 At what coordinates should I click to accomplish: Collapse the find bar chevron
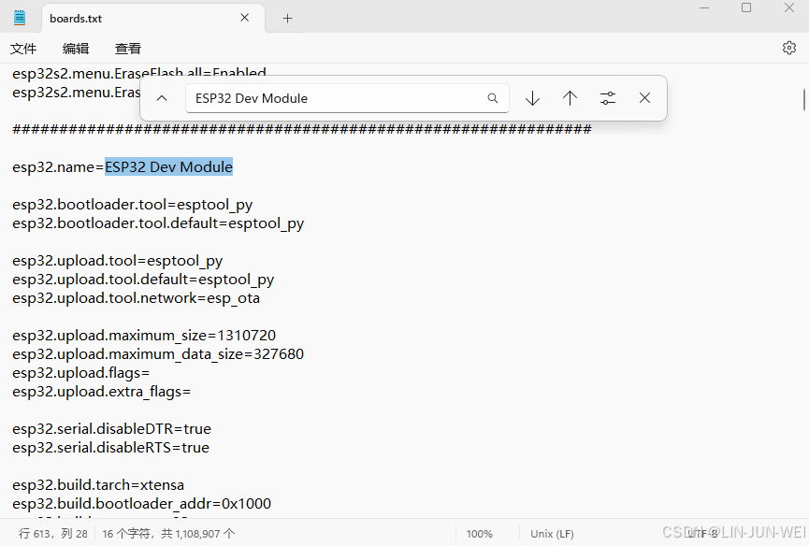pyautogui.click(x=162, y=98)
